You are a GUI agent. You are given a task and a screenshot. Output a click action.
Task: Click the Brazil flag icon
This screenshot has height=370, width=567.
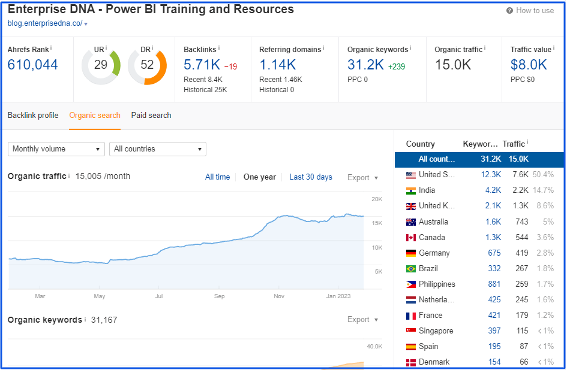click(x=411, y=269)
